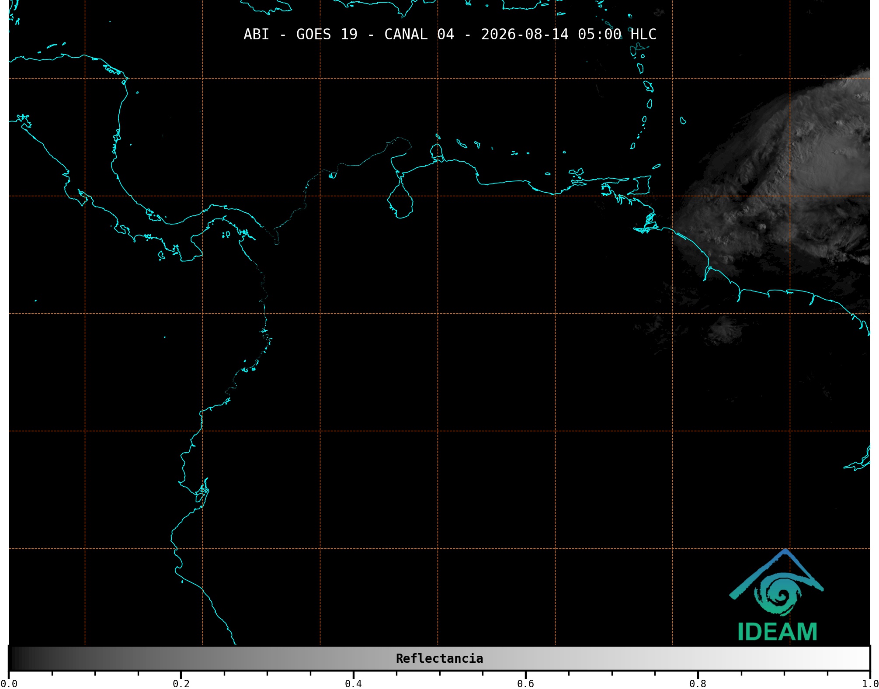Click the 0.0 tick label on colorbar
The width and height of the screenshot is (879, 689).
9,684
